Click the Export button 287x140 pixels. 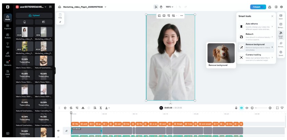click(x=258, y=7)
